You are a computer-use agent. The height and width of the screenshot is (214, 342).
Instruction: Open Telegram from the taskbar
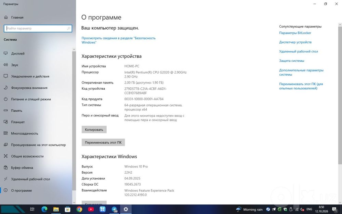click(x=114, y=209)
